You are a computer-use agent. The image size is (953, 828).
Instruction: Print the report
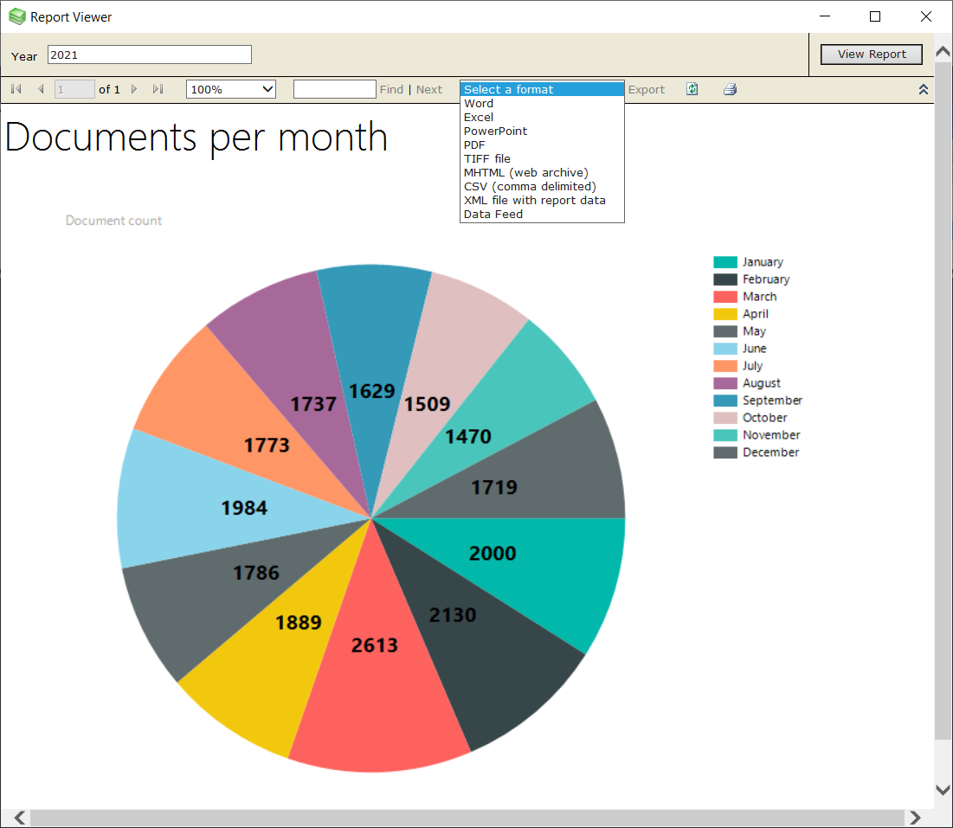click(x=730, y=88)
